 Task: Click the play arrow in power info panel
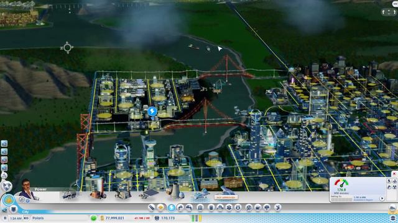[382, 198]
